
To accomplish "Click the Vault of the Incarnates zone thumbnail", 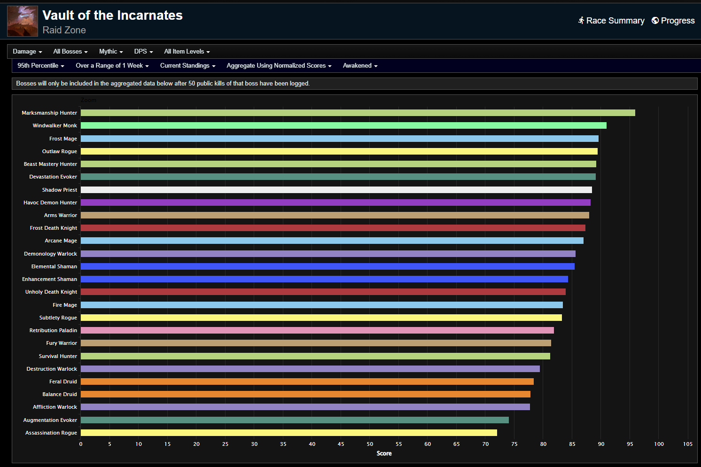I will pyautogui.click(x=23, y=21).
